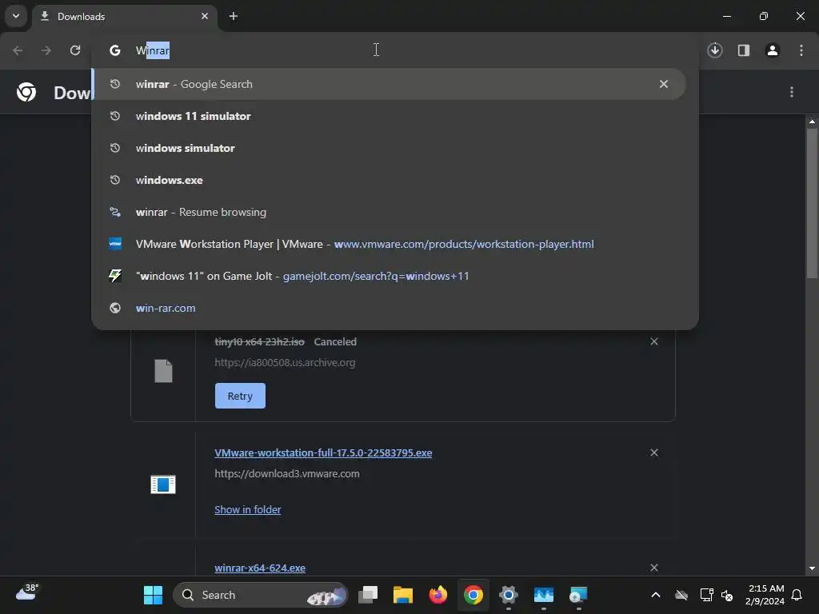Click the Chrome logo on Downloads page
Viewport: 819px width, 614px height.
tap(26, 92)
